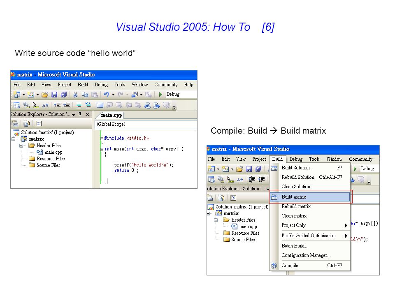Click Save All icon in code window toolbar
The height and width of the screenshot is (296, 395).
click(64, 95)
